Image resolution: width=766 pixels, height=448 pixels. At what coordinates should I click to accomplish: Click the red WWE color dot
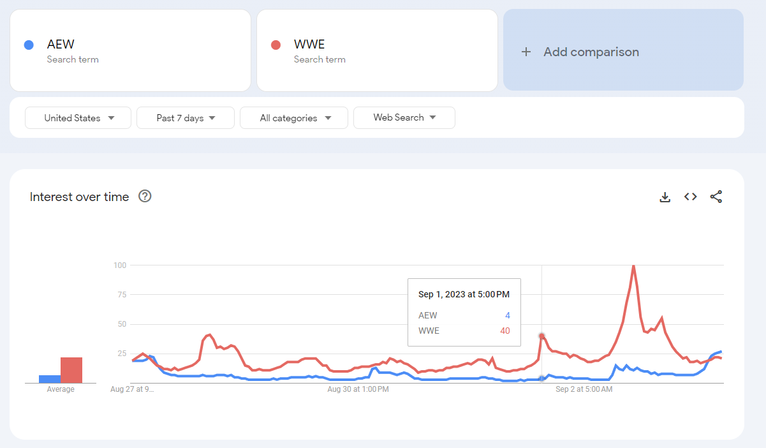[x=276, y=45]
